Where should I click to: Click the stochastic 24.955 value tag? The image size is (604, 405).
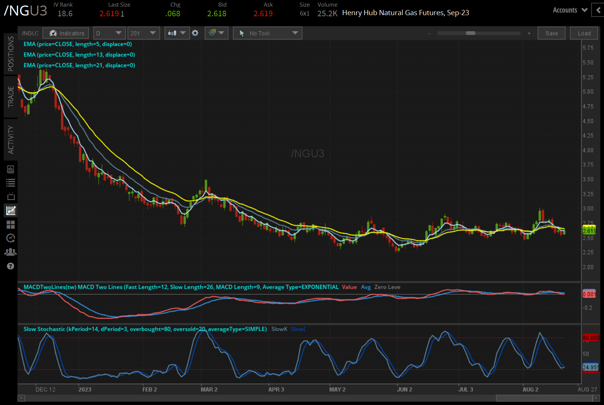click(x=591, y=367)
